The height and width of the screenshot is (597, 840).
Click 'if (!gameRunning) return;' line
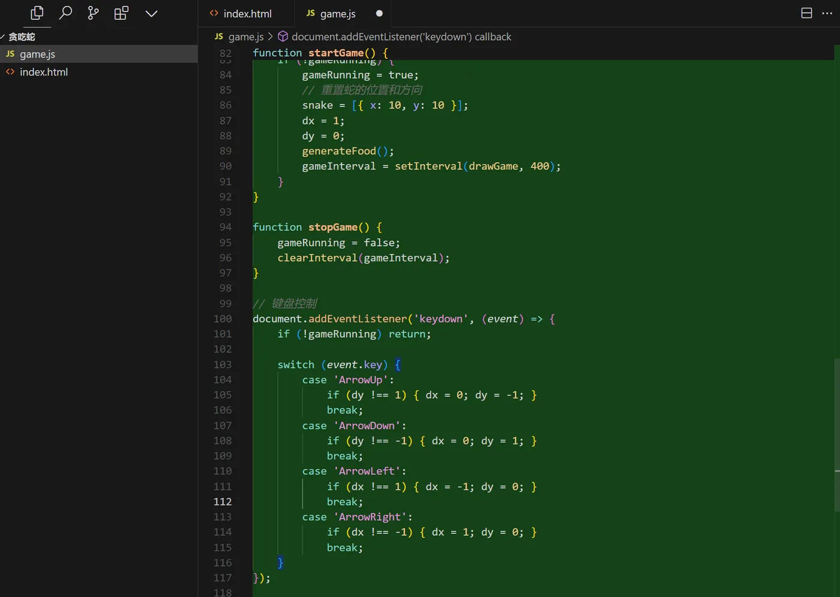coord(354,334)
